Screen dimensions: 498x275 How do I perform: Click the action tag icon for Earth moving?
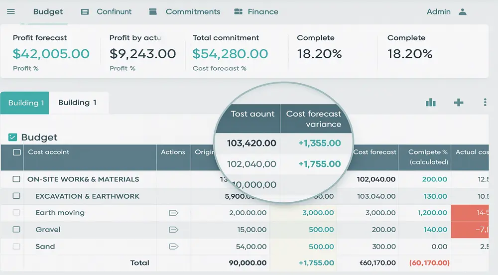click(173, 213)
